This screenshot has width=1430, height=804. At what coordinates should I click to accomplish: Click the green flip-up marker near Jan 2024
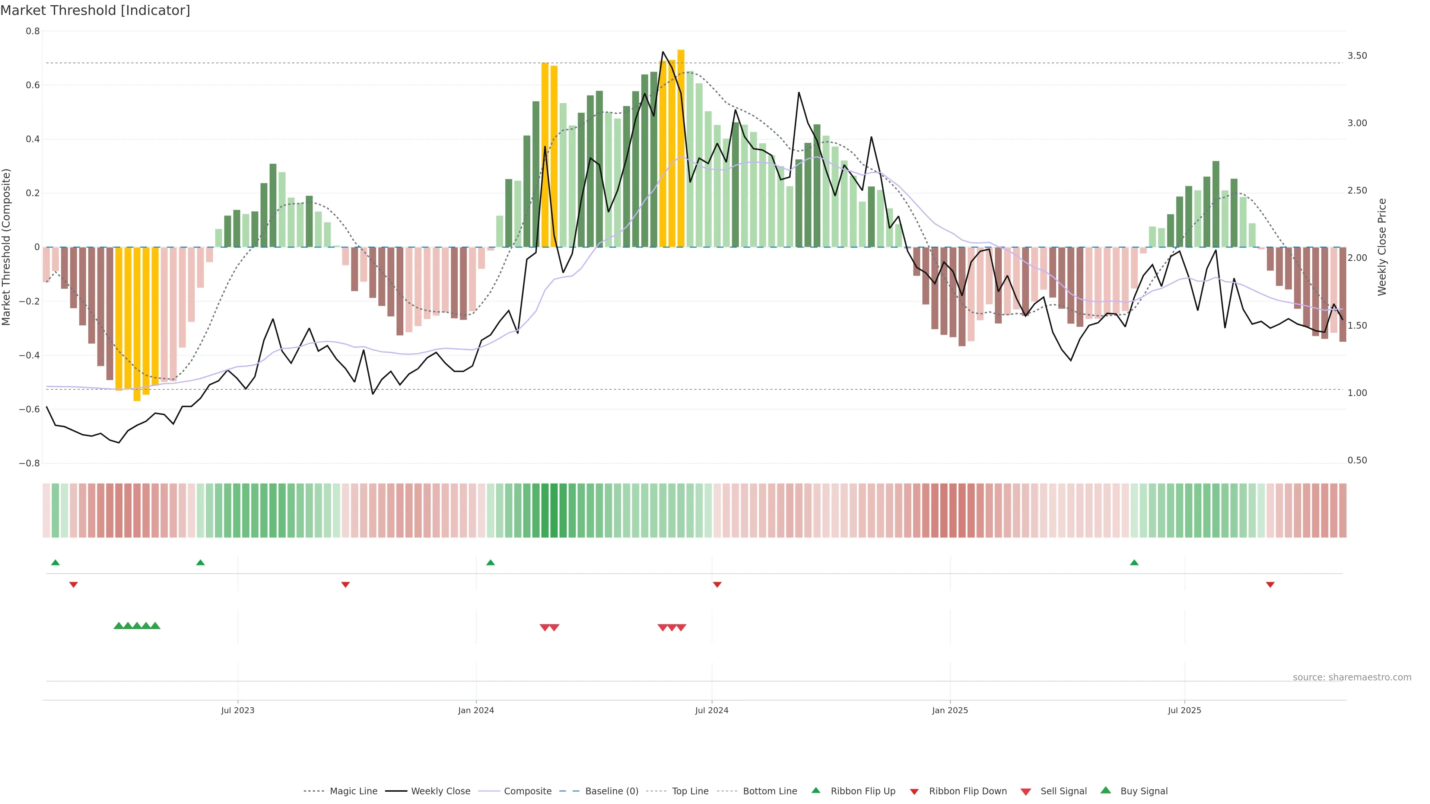coord(490,563)
